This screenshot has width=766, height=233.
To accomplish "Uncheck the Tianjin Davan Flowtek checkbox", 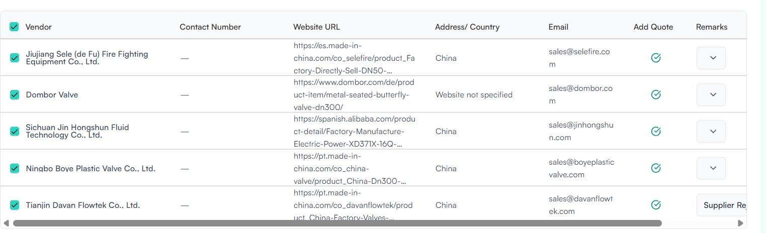I will (15, 205).
